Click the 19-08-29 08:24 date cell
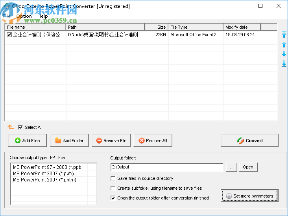The image size is (288, 216). point(240,35)
